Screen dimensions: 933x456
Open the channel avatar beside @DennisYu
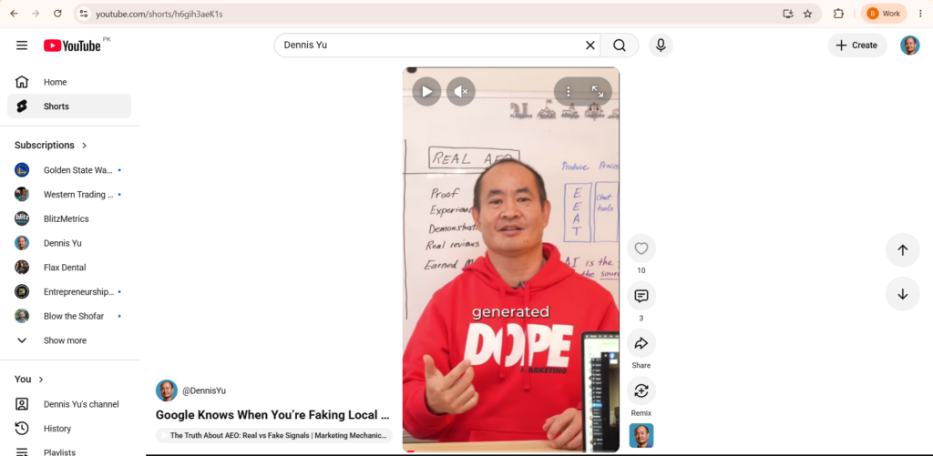click(167, 390)
